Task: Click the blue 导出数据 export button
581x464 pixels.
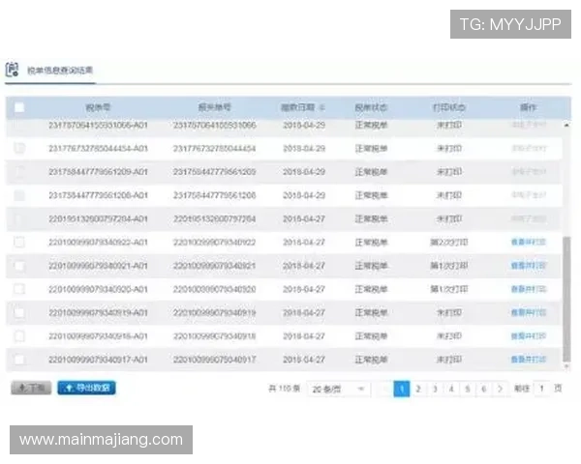Action: (x=87, y=388)
